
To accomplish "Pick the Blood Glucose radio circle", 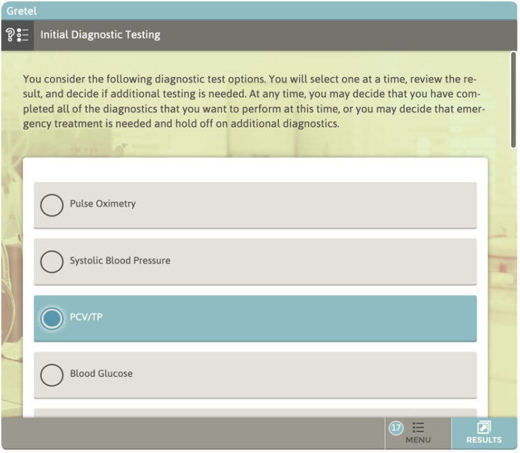I will click(x=52, y=375).
